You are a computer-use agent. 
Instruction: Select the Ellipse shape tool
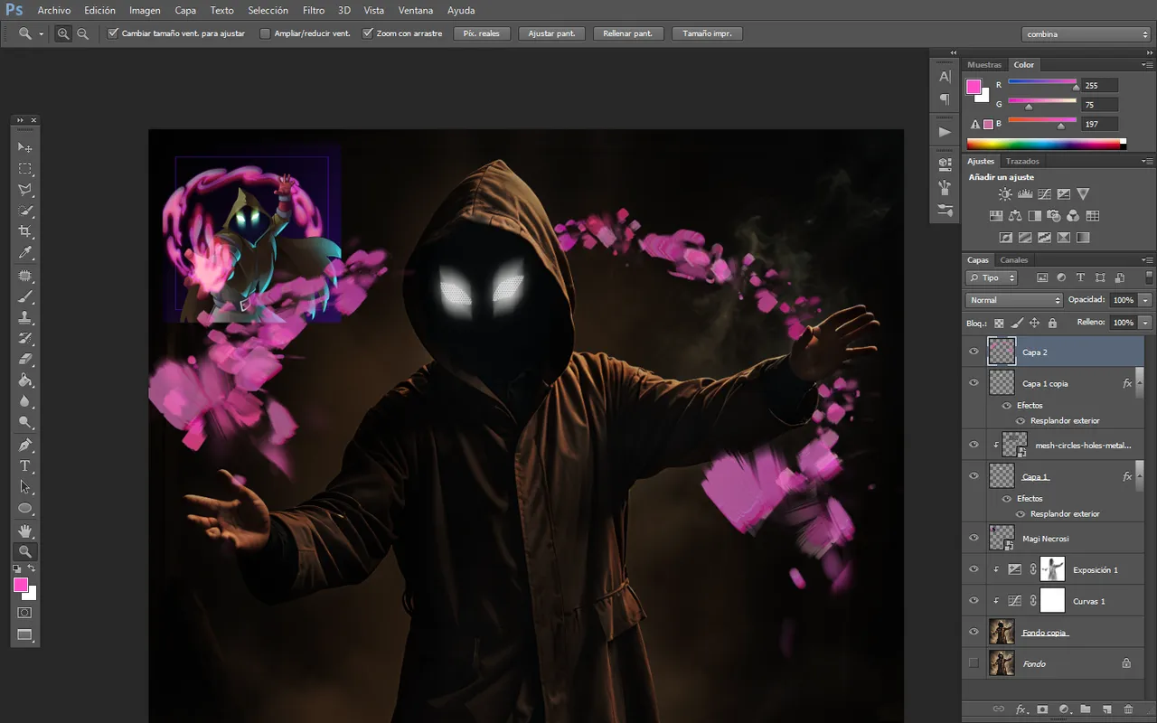pyautogui.click(x=25, y=509)
